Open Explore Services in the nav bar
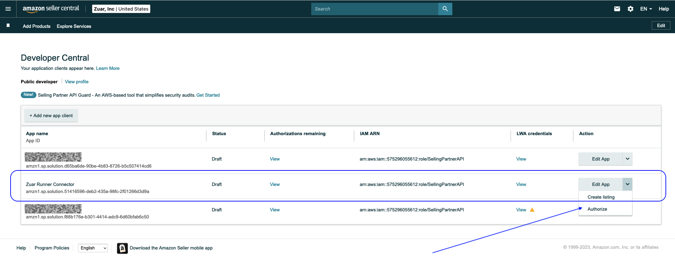 [74, 26]
